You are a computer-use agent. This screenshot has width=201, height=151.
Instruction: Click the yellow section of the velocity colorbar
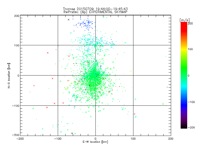184,49
